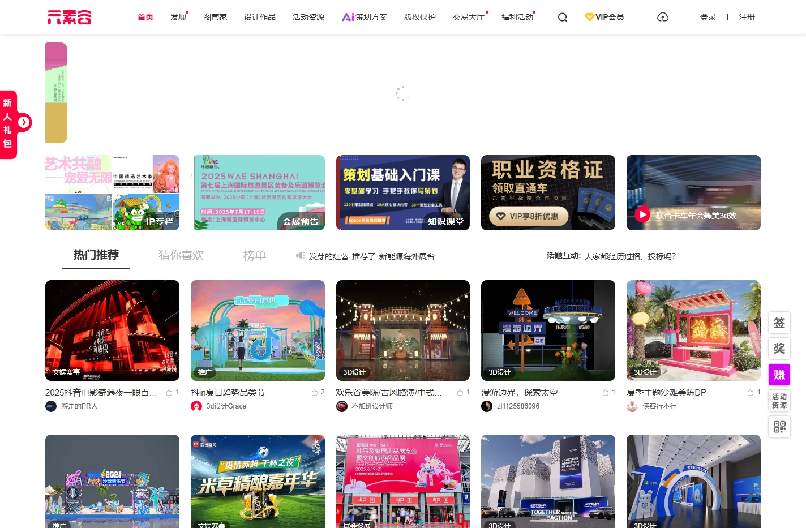Image resolution: width=806 pixels, height=528 pixels.
Task: Open 版权保护 navigation item
Action: coord(420,17)
